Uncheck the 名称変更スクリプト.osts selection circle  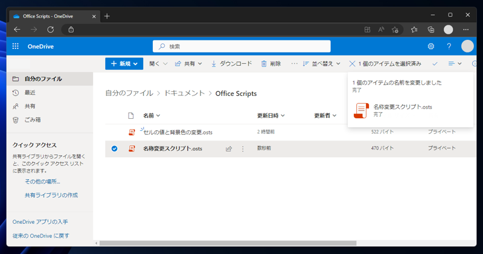click(114, 148)
